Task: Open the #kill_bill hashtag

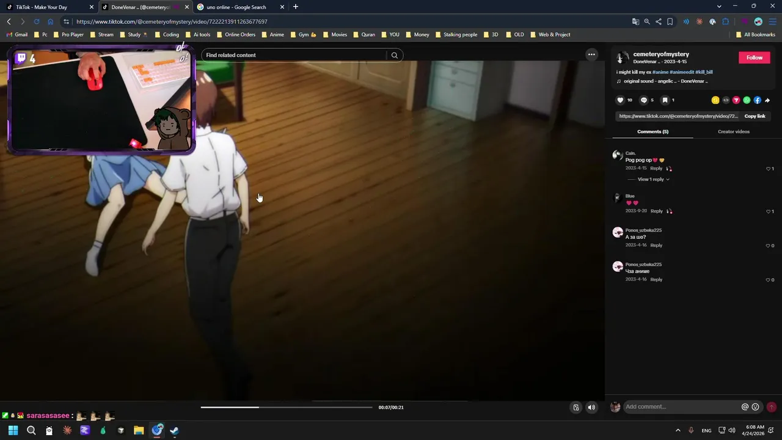Action: (704, 72)
